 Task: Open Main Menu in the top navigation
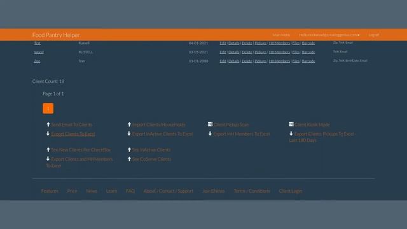(x=281, y=35)
